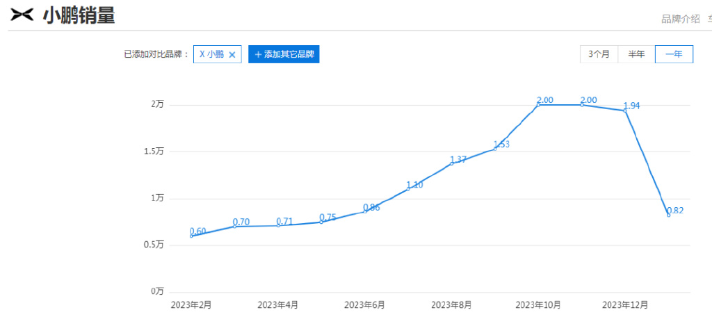712x326 pixels.
Task: Switch chart range to 3个月
Action: point(599,54)
